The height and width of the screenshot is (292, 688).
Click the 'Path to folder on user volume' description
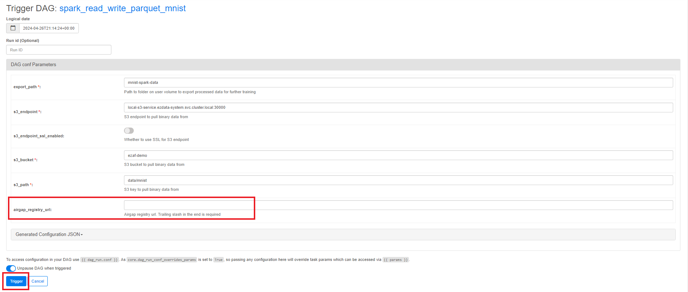[190, 92]
